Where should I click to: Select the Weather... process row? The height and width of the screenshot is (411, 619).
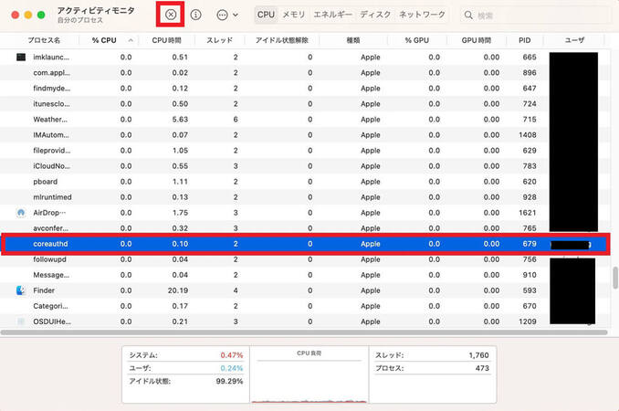point(303,120)
